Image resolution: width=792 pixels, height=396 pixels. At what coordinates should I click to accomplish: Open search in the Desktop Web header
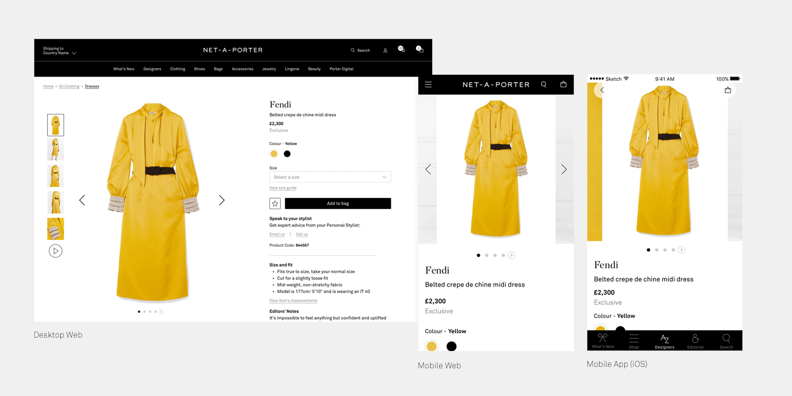[360, 50]
